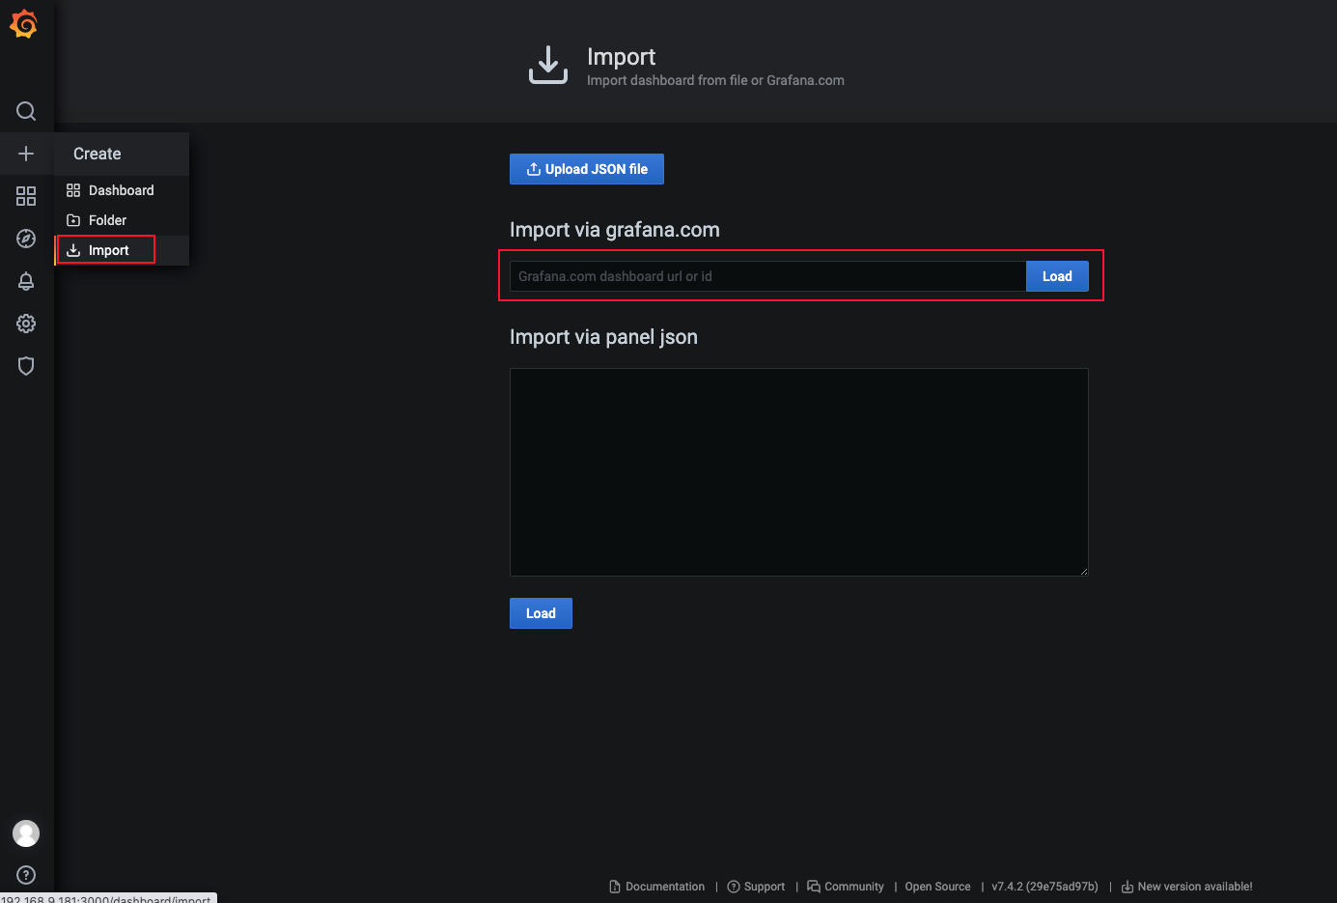
Task: Click the large Import download icon in header
Action: (548, 65)
